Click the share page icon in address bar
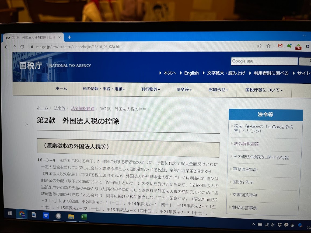311x233 pixels. (259, 46)
